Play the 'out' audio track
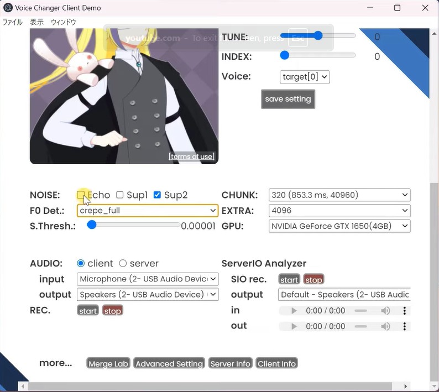 (294, 326)
